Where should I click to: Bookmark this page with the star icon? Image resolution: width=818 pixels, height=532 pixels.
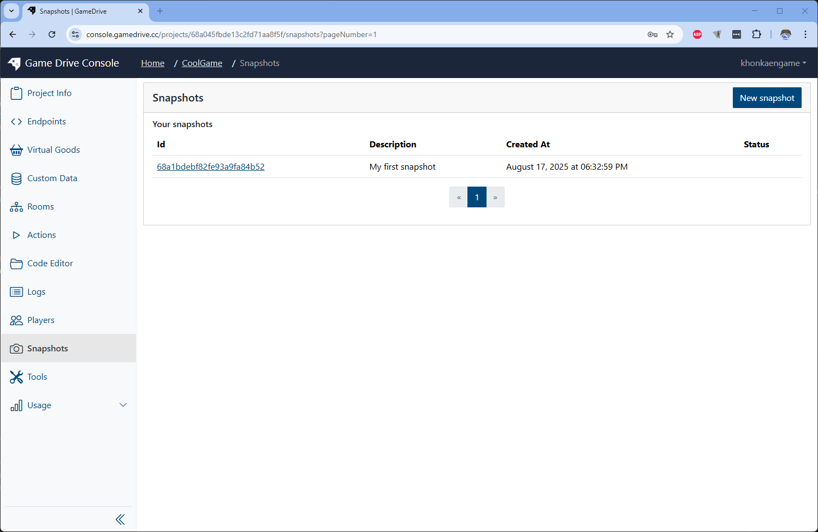(x=670, y=34)
